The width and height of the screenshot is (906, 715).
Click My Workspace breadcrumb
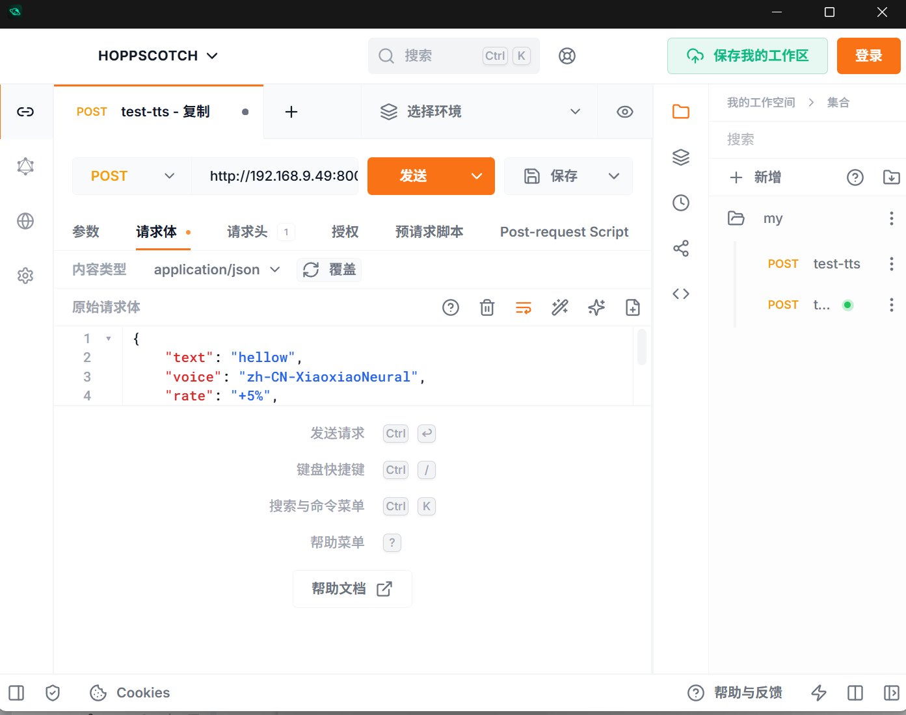coord(761,103)
